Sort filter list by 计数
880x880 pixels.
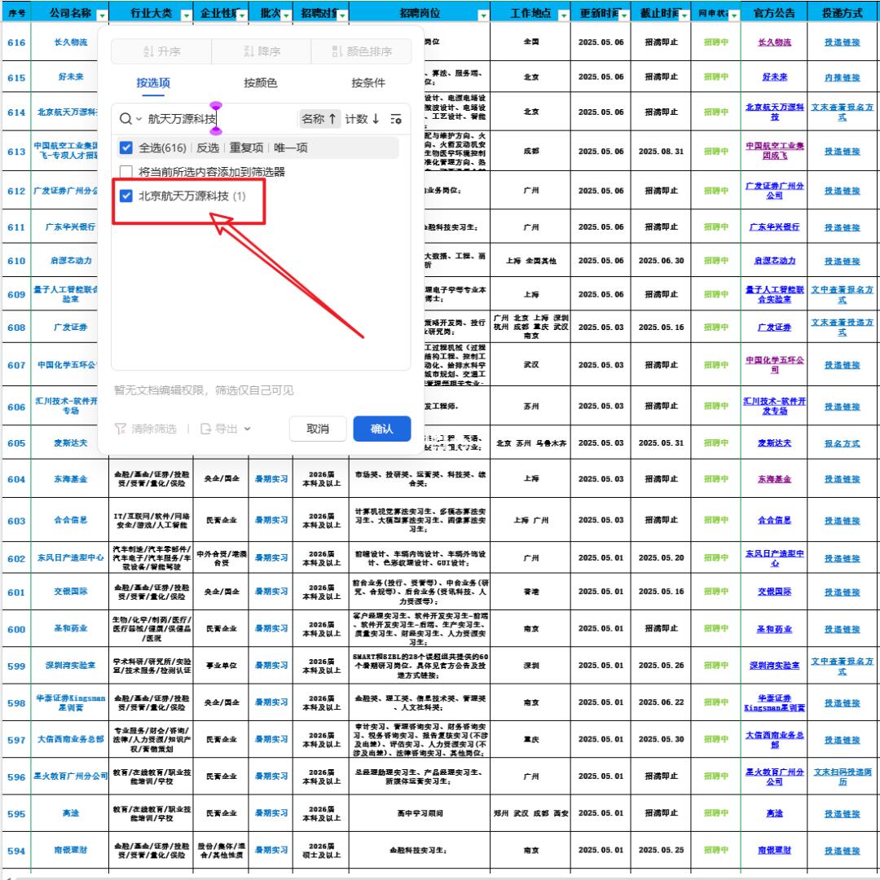(362, 119)
